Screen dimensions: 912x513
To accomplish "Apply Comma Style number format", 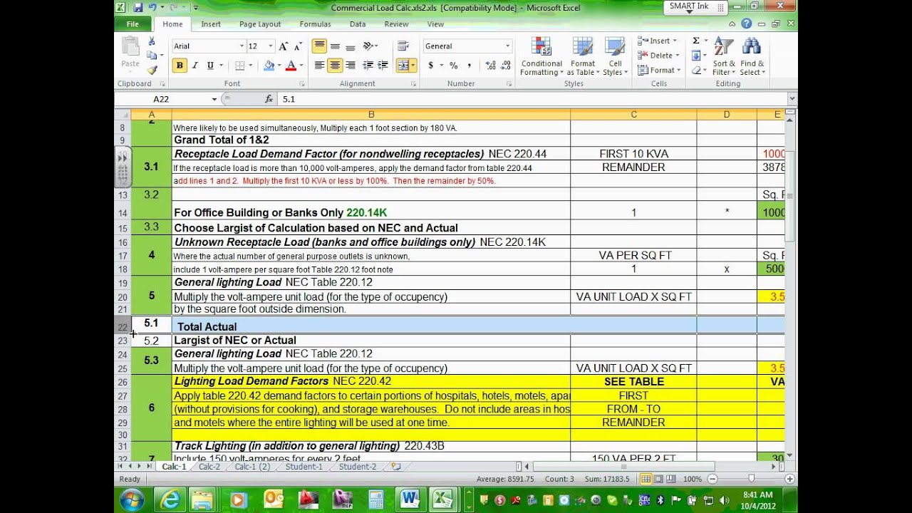I will (469, 66).
